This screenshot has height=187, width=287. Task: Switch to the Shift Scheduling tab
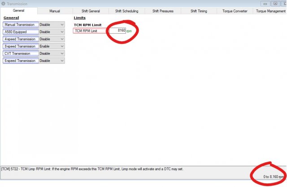[126, 11]
